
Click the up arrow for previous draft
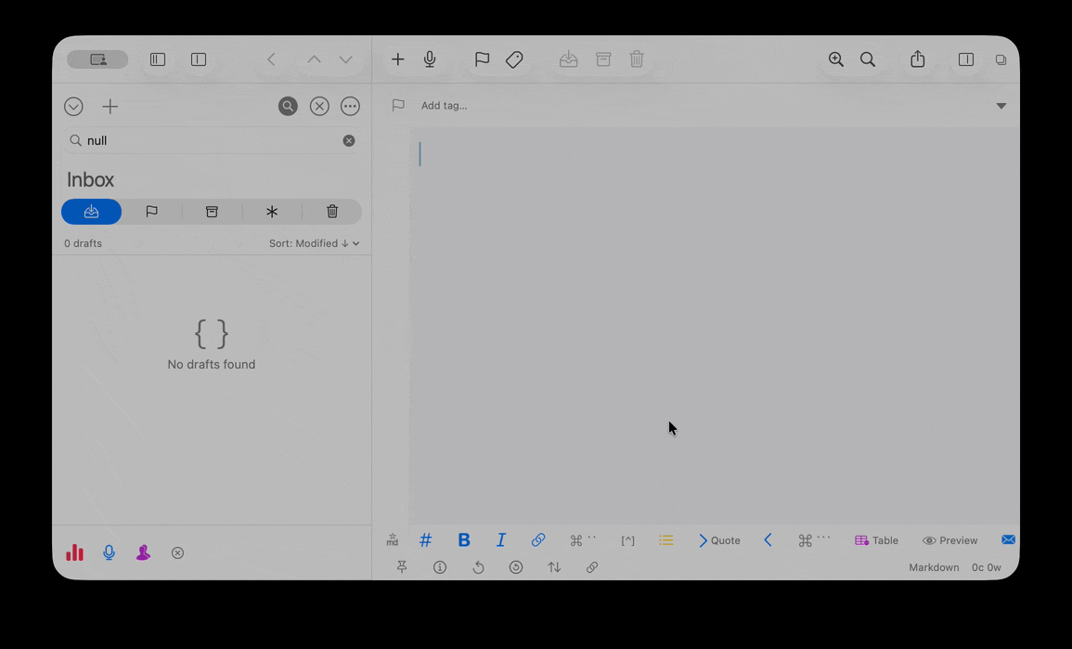[314, 59]
